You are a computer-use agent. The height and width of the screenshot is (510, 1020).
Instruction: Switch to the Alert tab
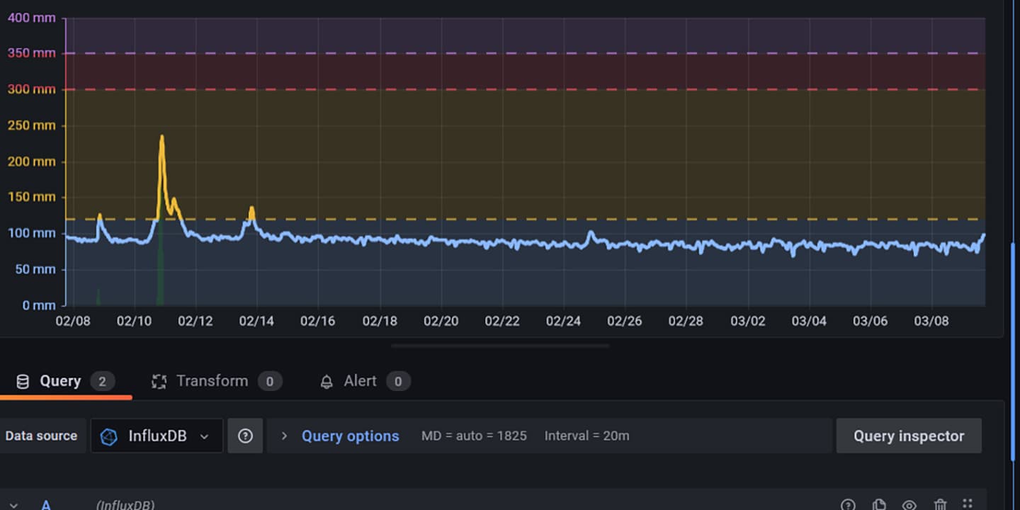(360, 381)
